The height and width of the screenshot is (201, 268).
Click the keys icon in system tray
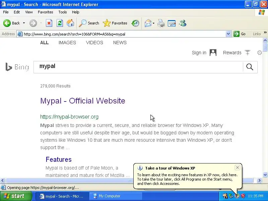[225, 196]
